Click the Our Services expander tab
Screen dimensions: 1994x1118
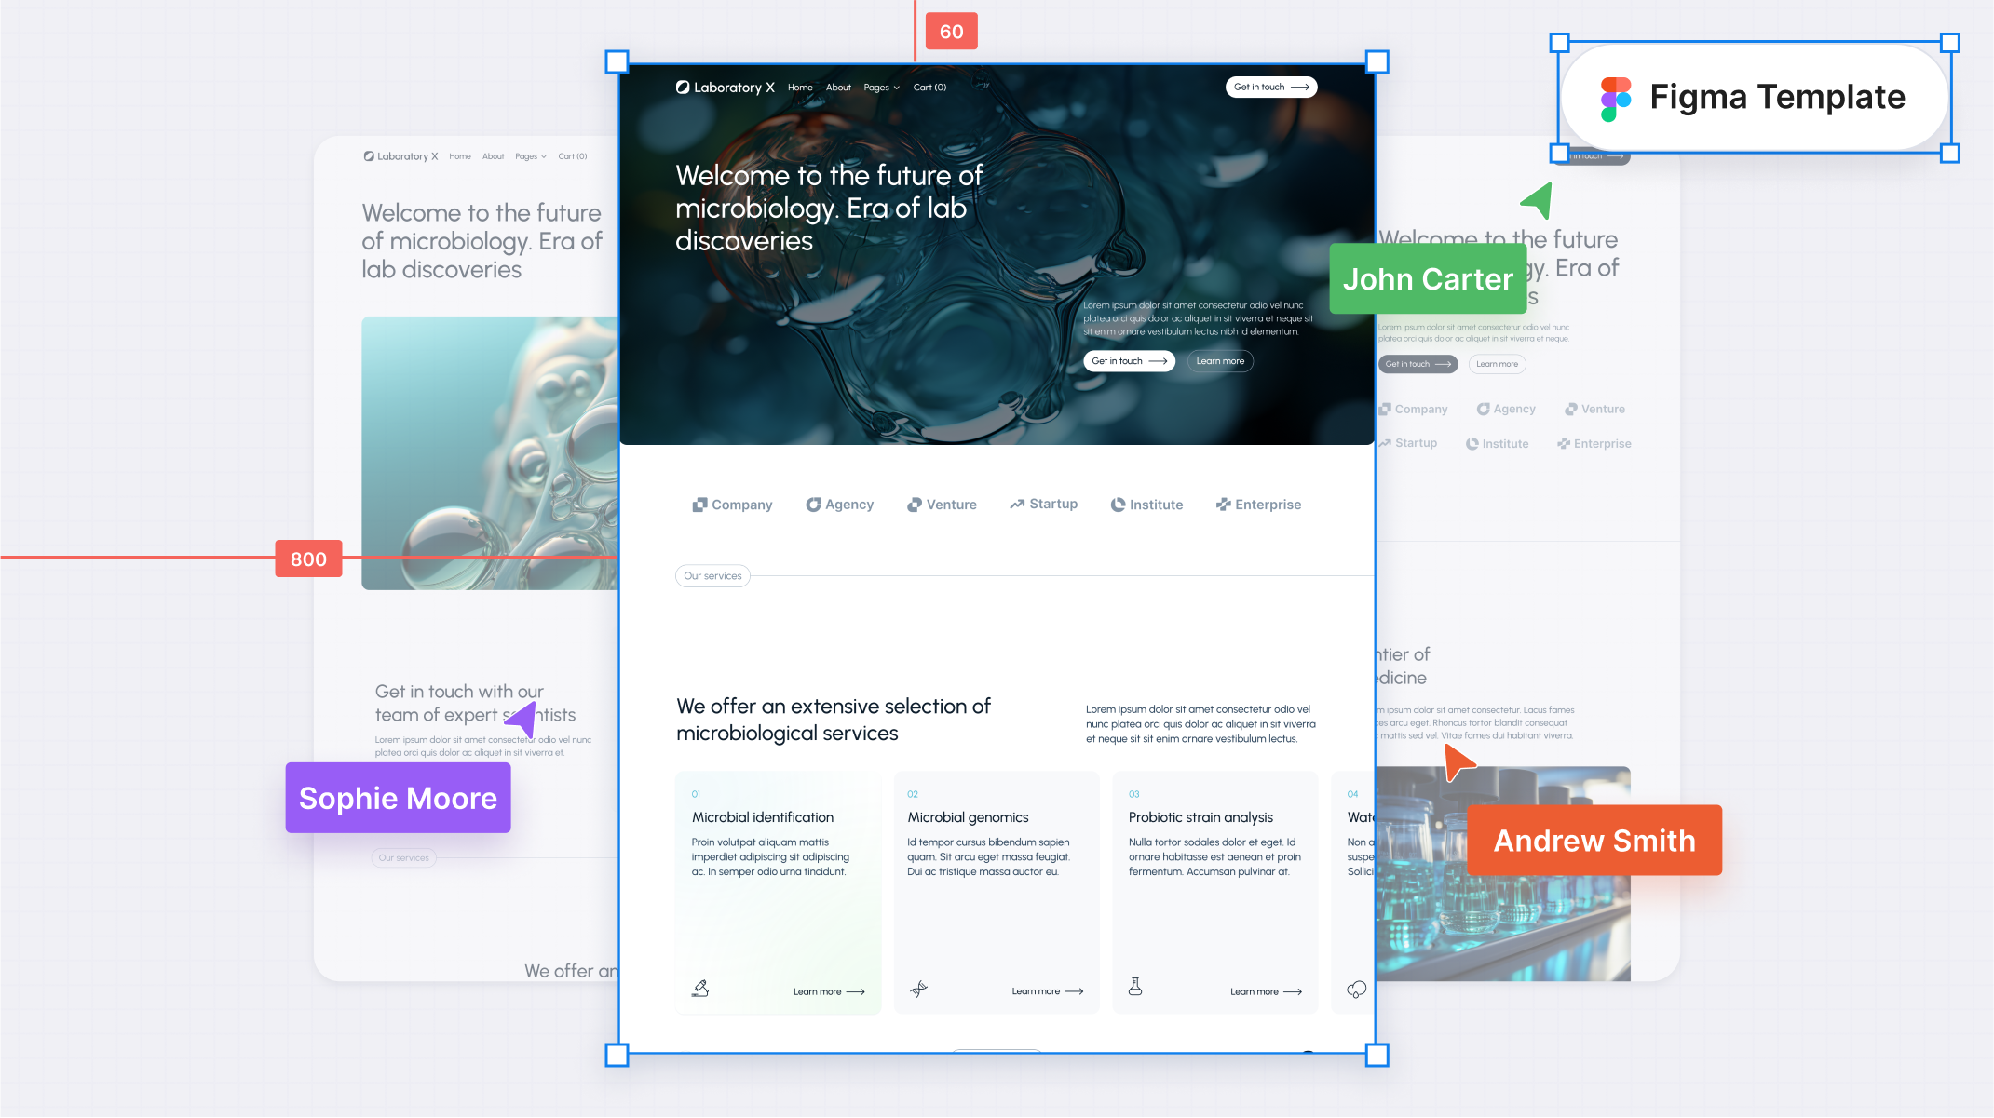point(711,573)
